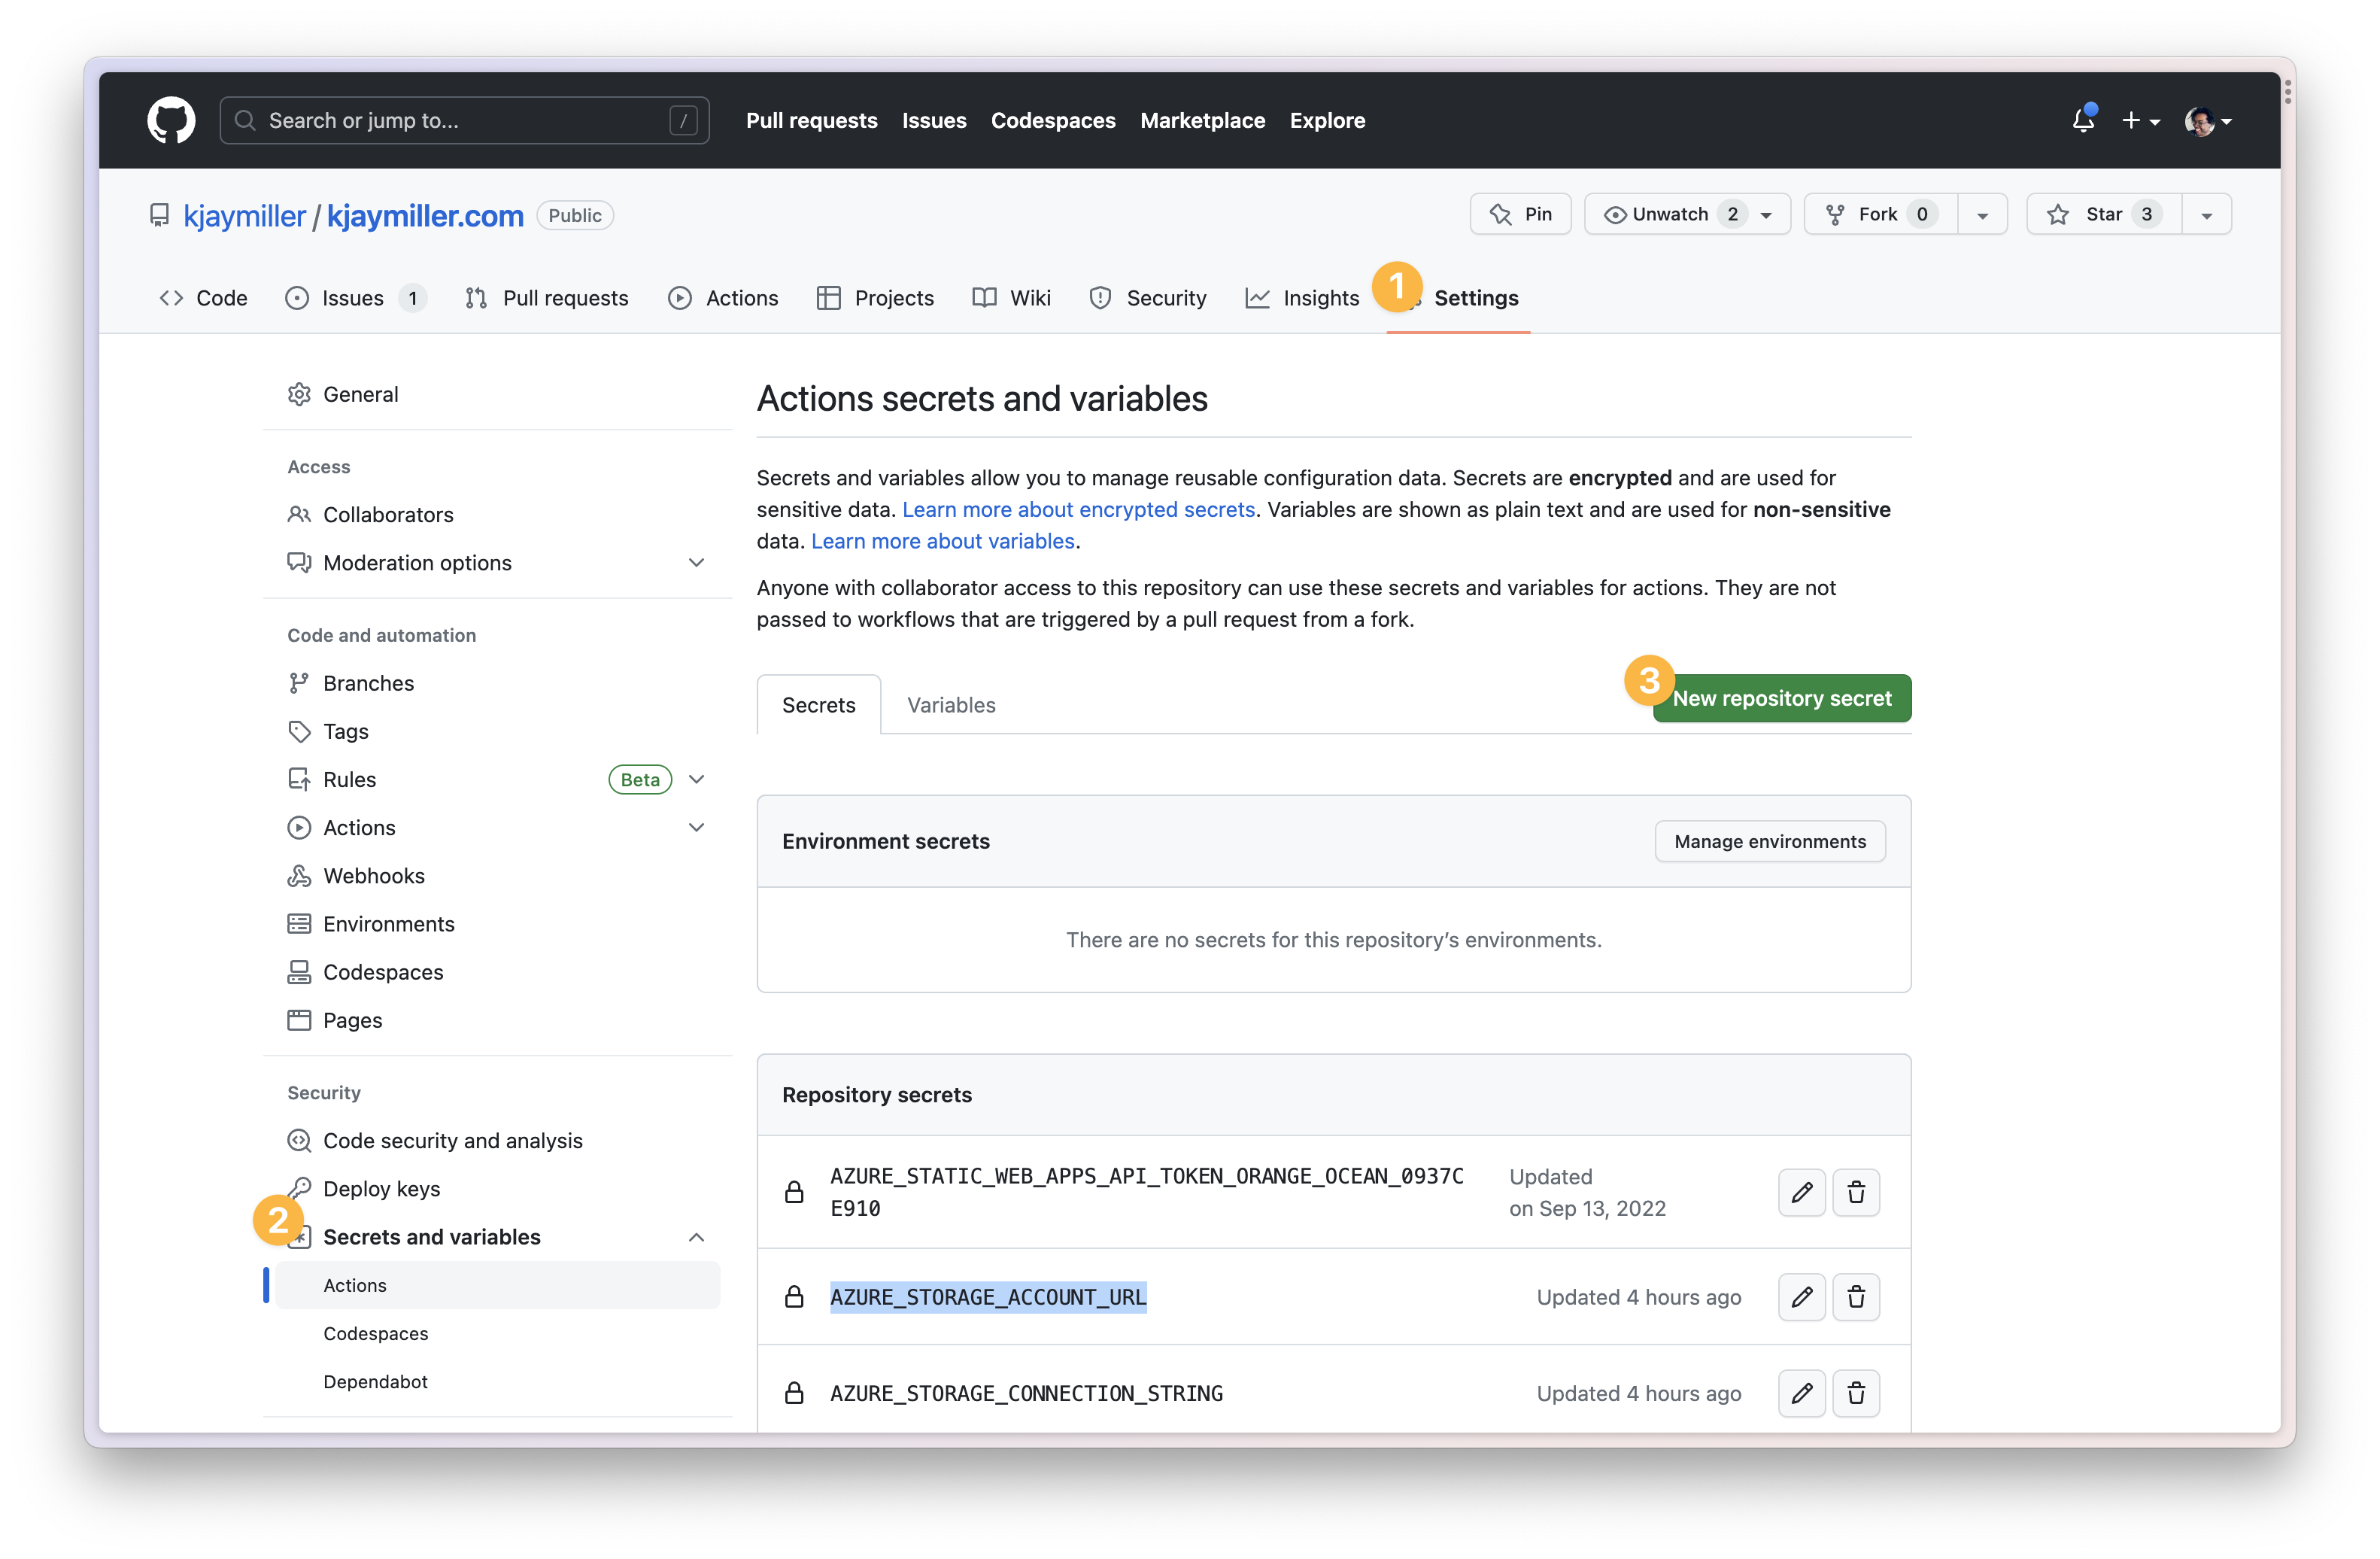Edit the AZURE_STORAGE_ACCOUNT_URL secret
Screen dimensions: 2380x1559
click(1802, 1297)
